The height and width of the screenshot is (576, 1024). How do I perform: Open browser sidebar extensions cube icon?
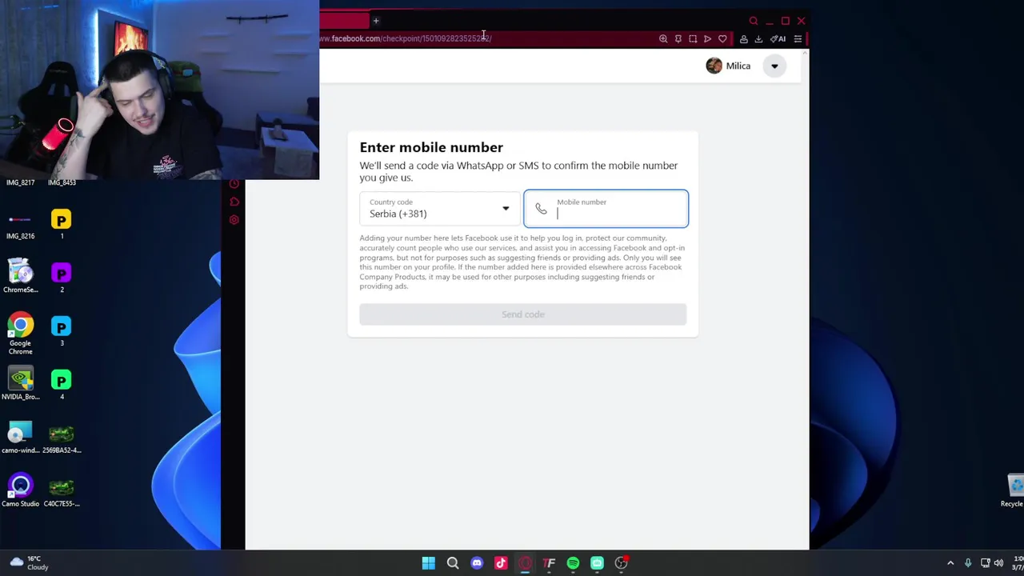(x=234, y=202)
